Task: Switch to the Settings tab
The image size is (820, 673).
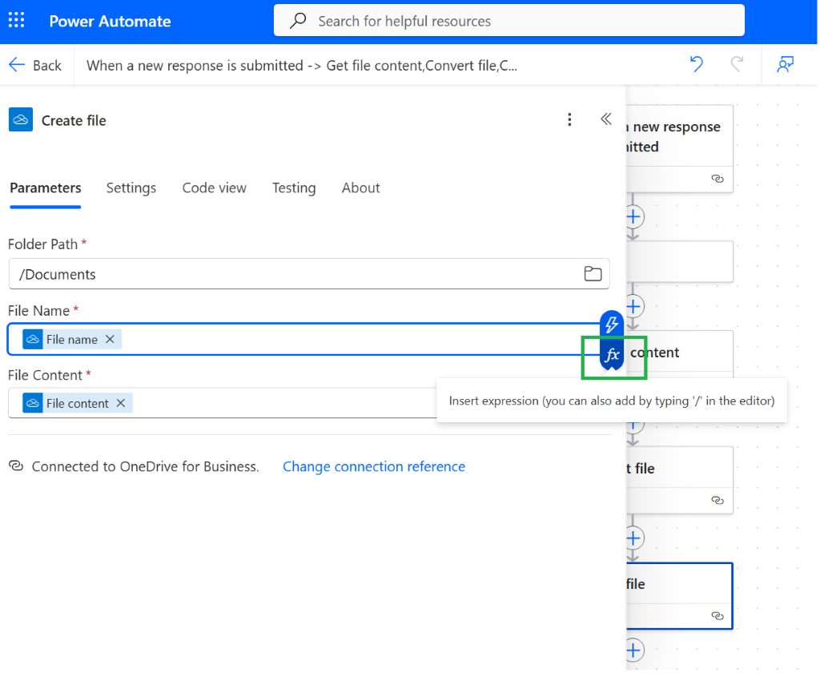Action: pos(131,187)
